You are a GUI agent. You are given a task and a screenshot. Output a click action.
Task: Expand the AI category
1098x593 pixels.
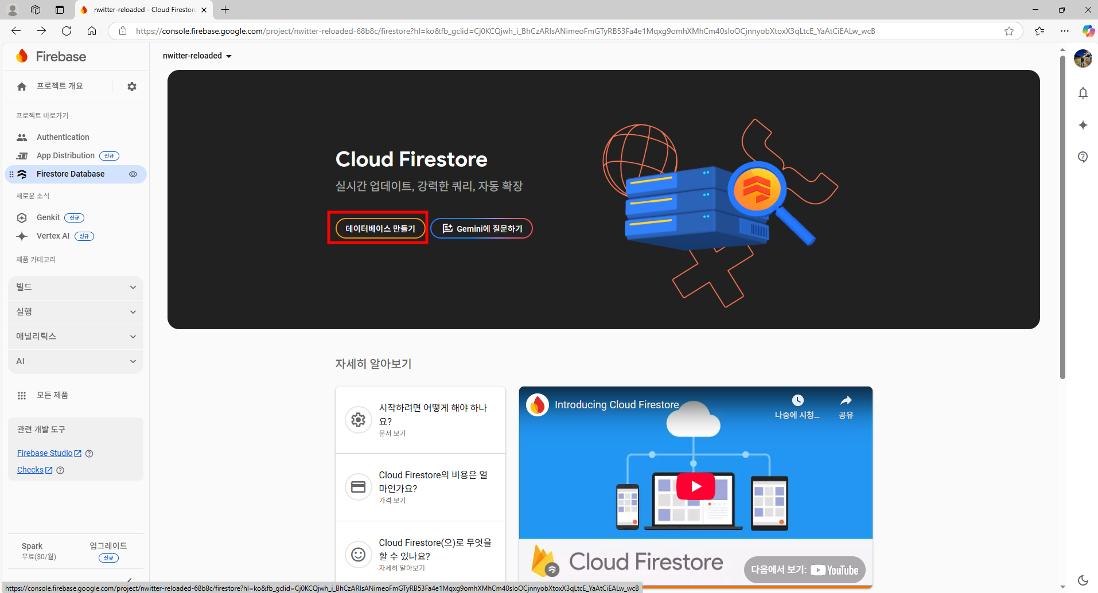[x=76, y=361]
